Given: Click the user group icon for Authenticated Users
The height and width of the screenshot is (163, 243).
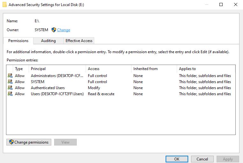Looking at the screenshot, I should [x=10, y=88].
